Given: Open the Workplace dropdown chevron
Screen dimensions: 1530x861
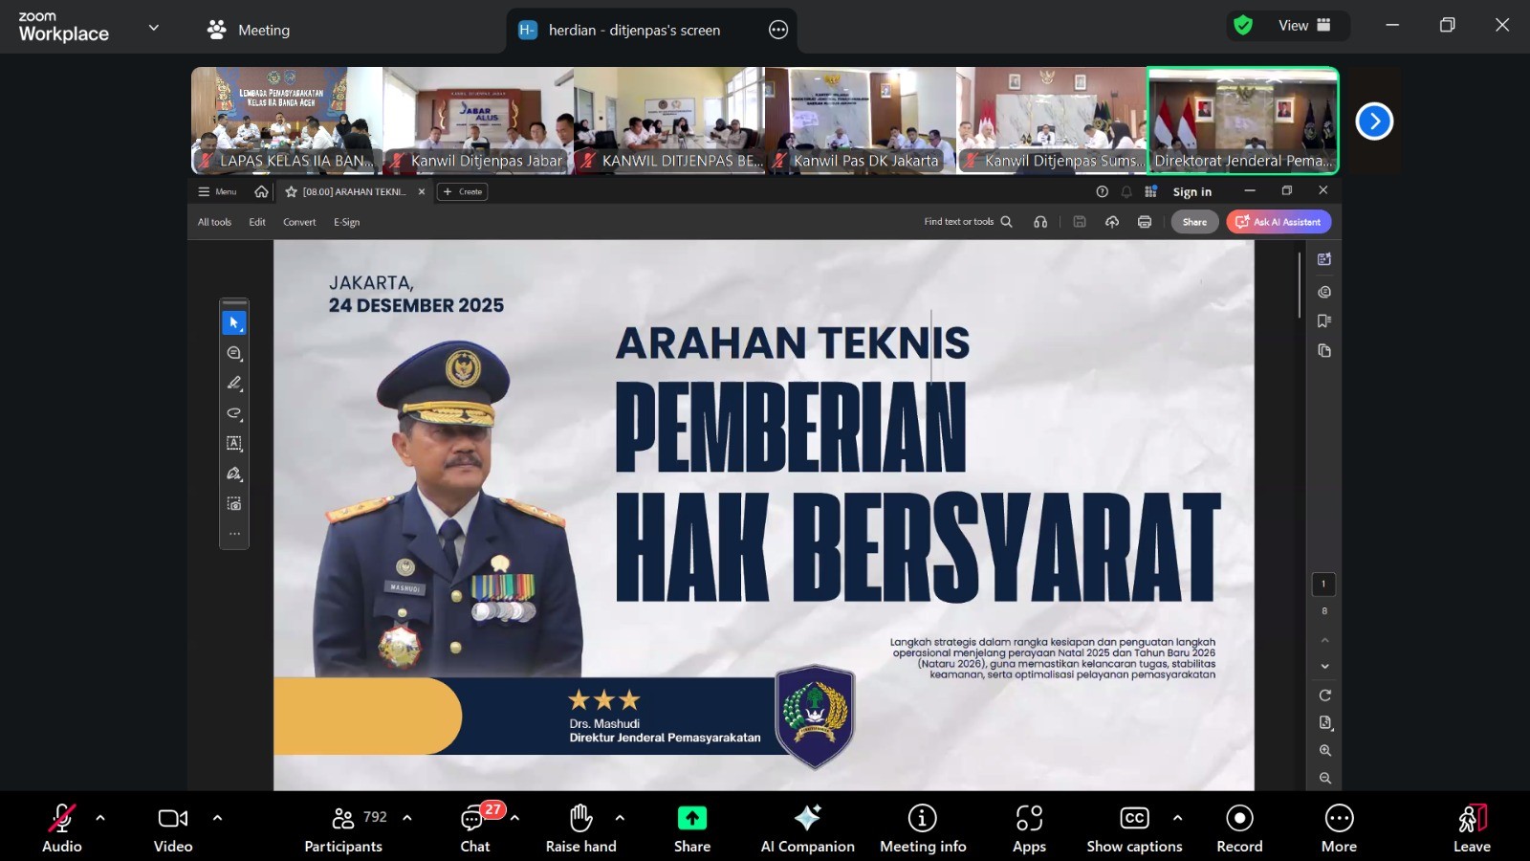Looking at the screenshot, I should (x=154, y=28).
